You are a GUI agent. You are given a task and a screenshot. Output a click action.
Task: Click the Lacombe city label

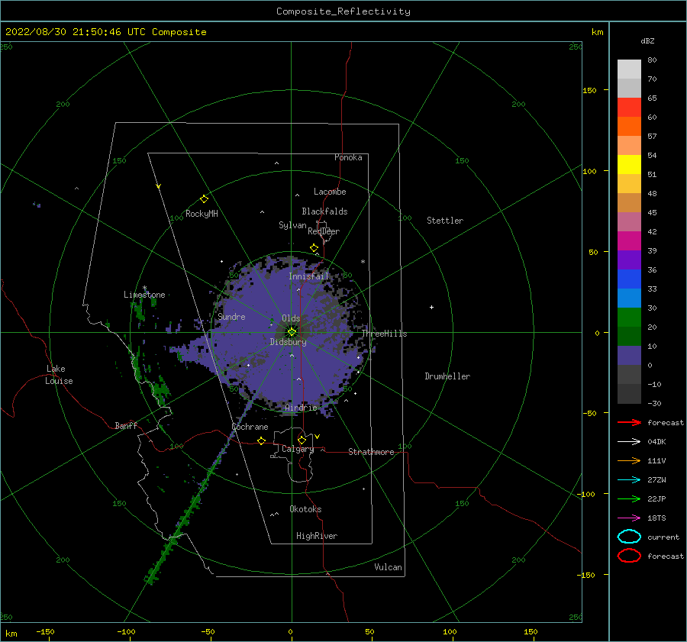pyautogui.click(x=330, y=192)
